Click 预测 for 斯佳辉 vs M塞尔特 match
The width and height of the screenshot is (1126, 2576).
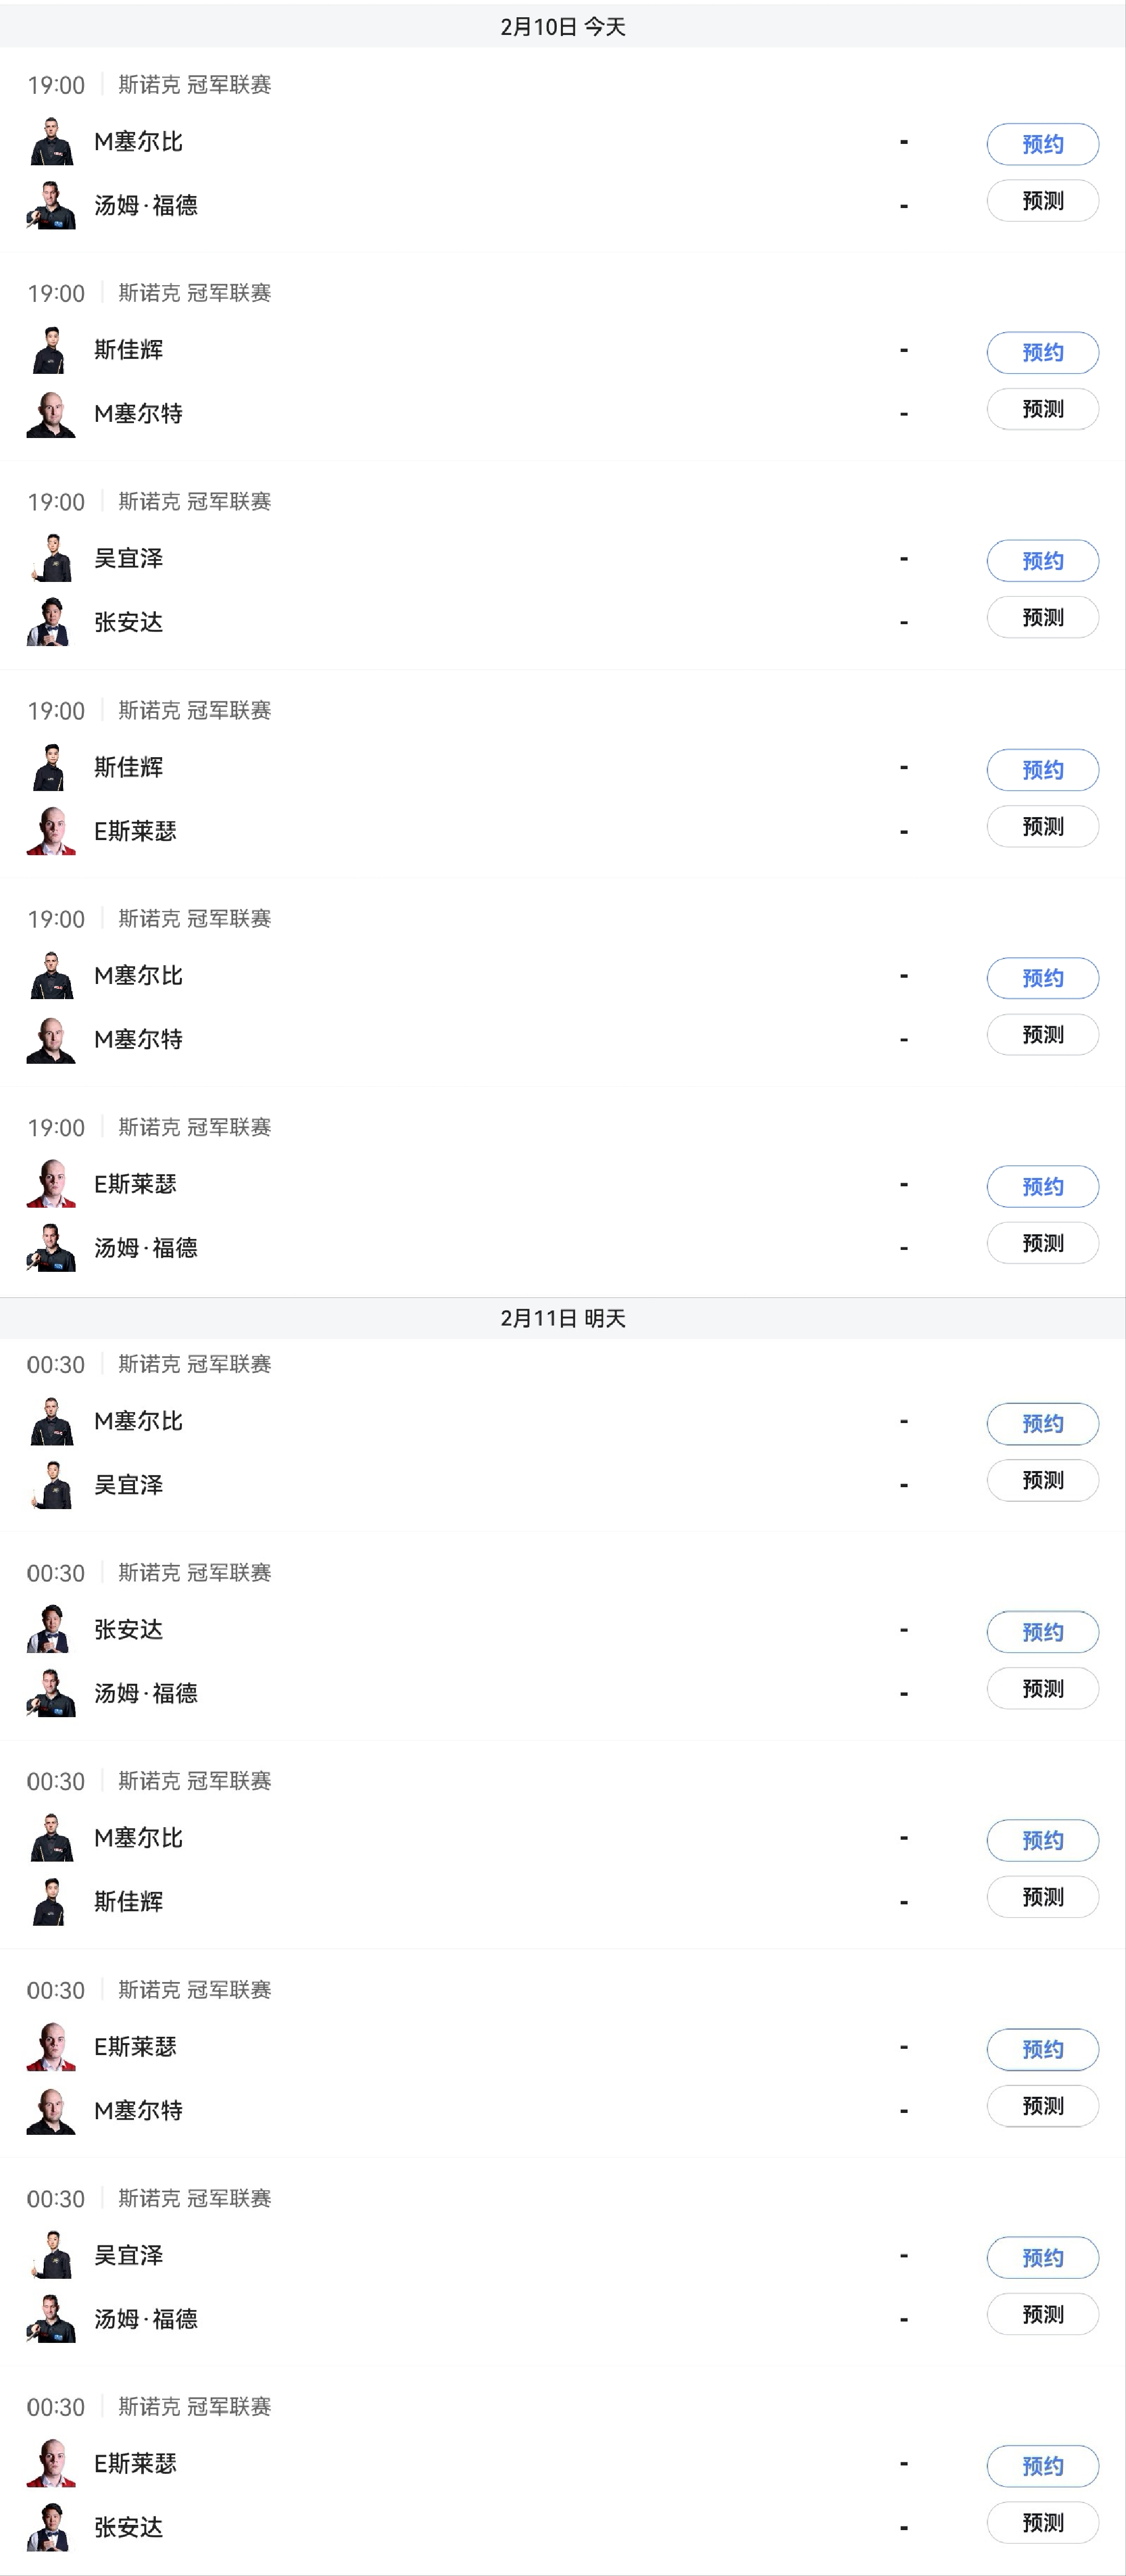(x=1042, y=409)
